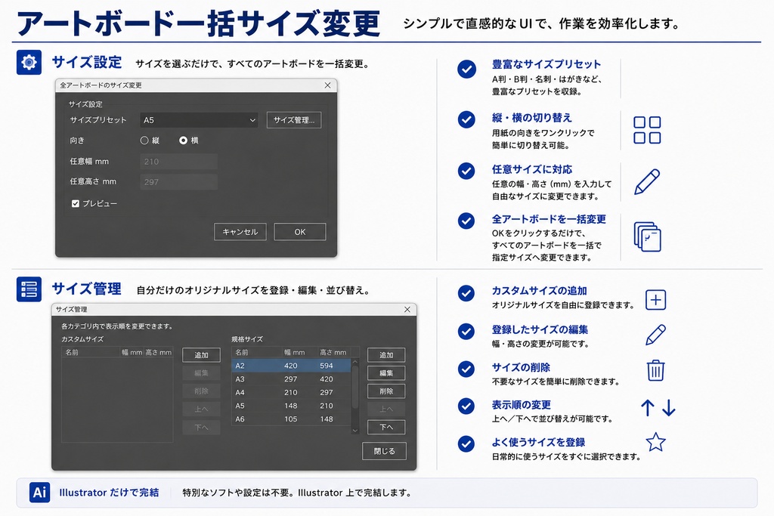The width and height of the screenshot is (774, 516).
Task: Click the checkmark icon next to 豊富なサイズプリセット
Action: coord(466,69)
